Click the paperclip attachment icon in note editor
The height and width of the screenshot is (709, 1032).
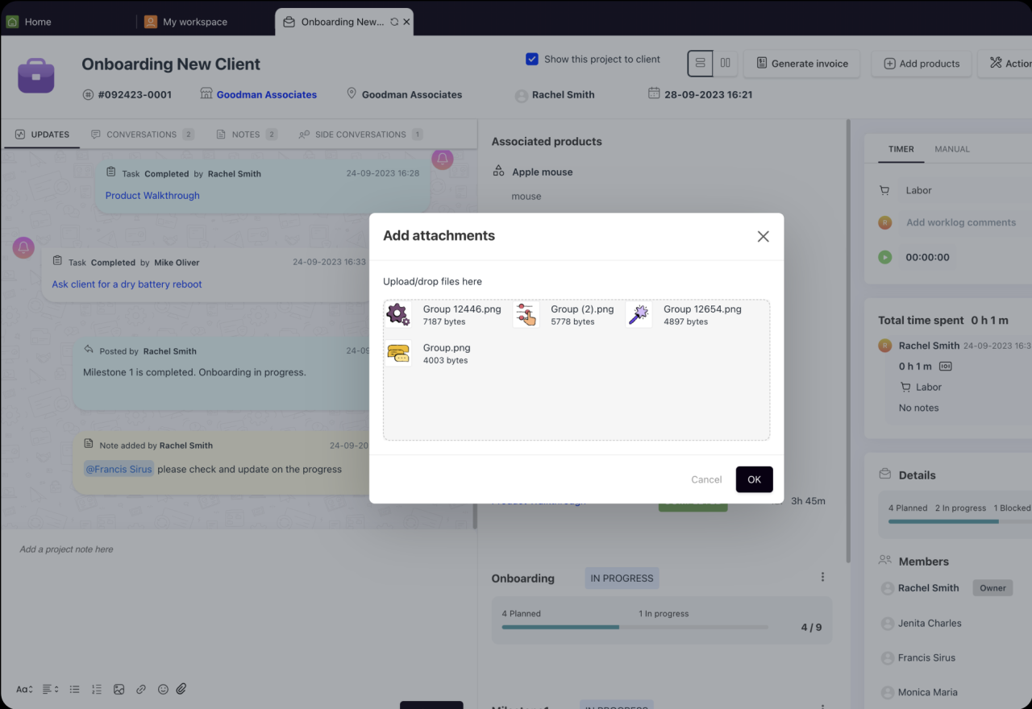[x=181, y=689]
